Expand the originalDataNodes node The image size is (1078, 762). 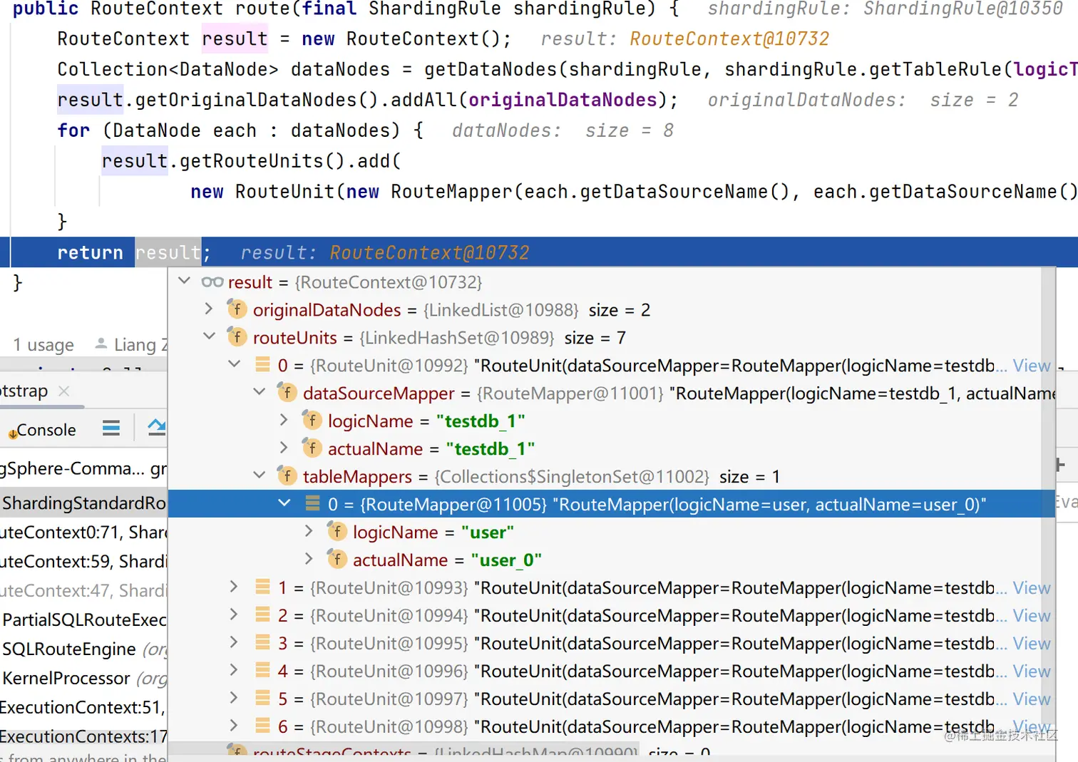pyautogui.click(x=209, y=309)
